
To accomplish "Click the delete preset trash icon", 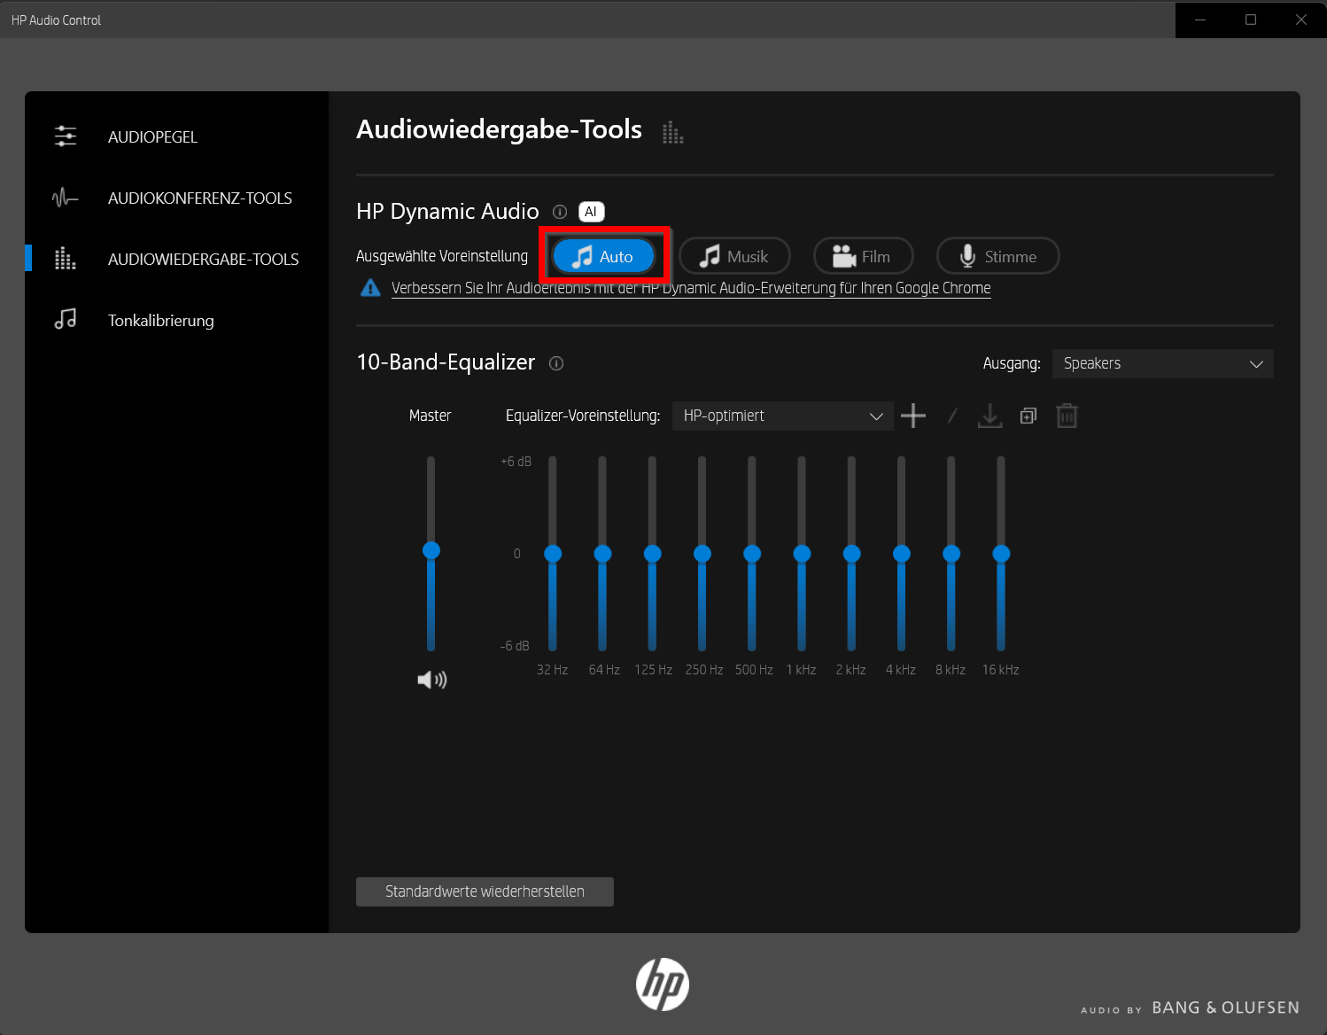I will pos(1067,416).
